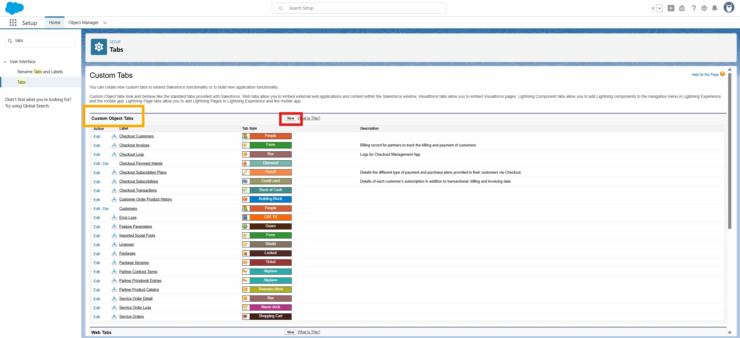The image size is (740, 338).
Task: Click the favorites star icon
Action: click(653, 8)
